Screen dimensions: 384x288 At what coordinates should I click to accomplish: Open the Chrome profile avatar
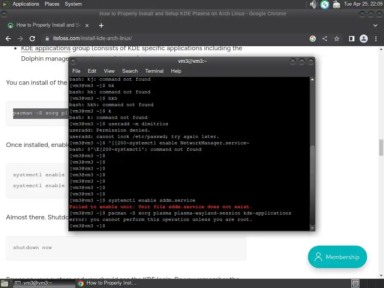click(x=364, y=39)
